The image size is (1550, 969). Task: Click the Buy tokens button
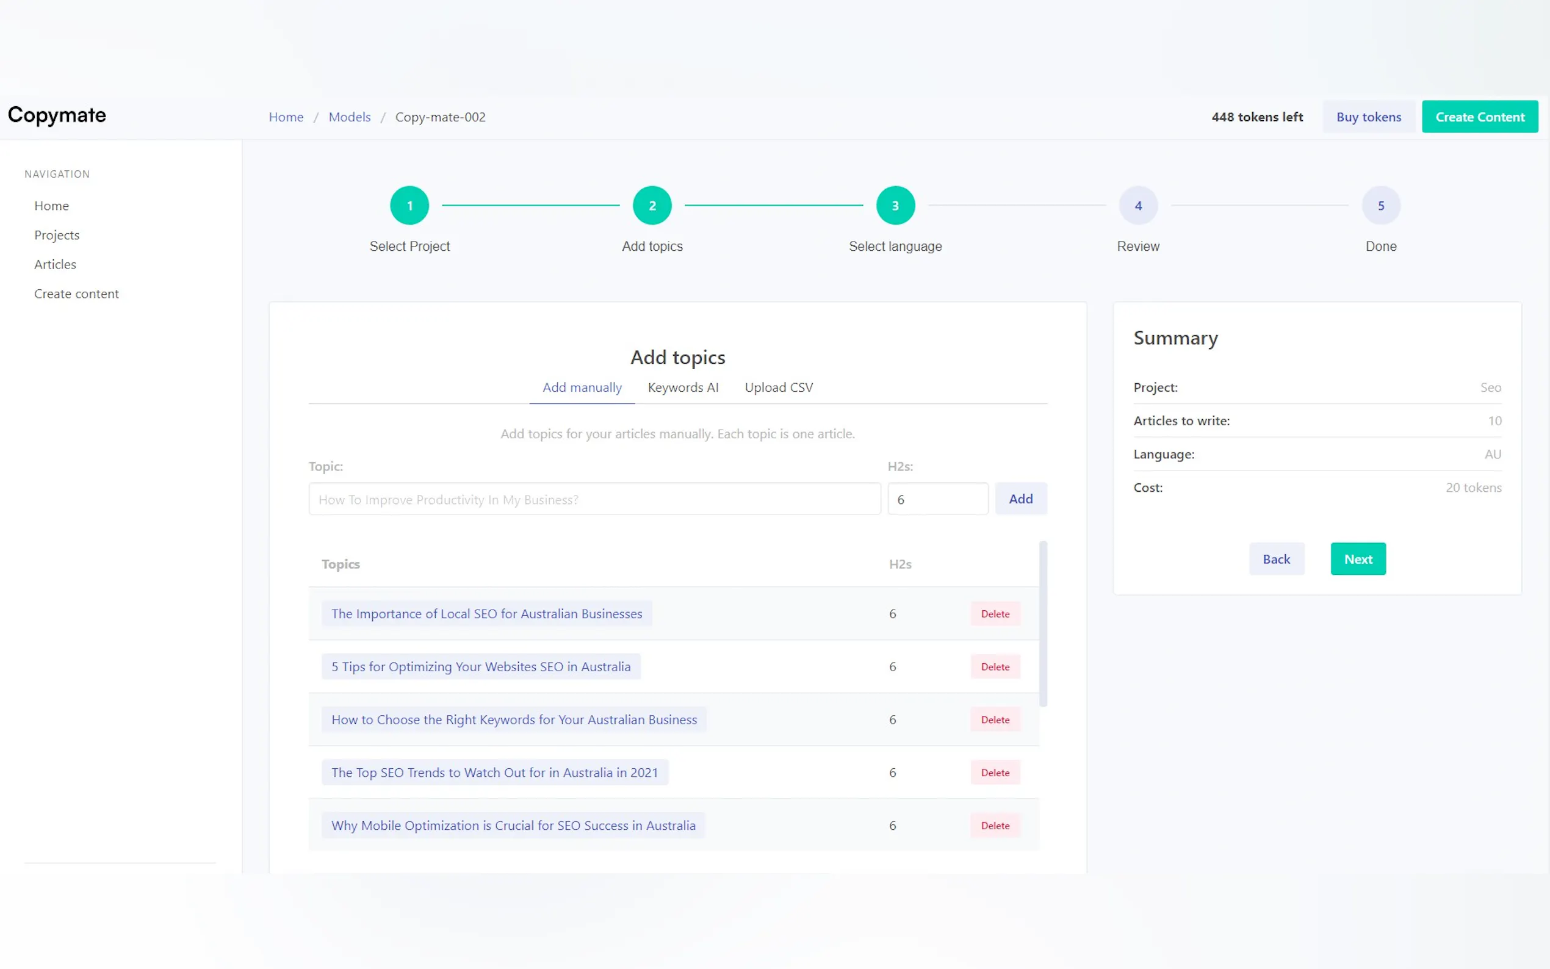[1368, 117]
